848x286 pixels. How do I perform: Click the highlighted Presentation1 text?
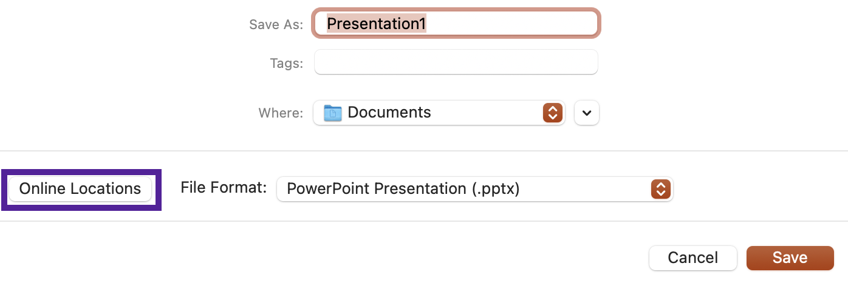point(376,24)
